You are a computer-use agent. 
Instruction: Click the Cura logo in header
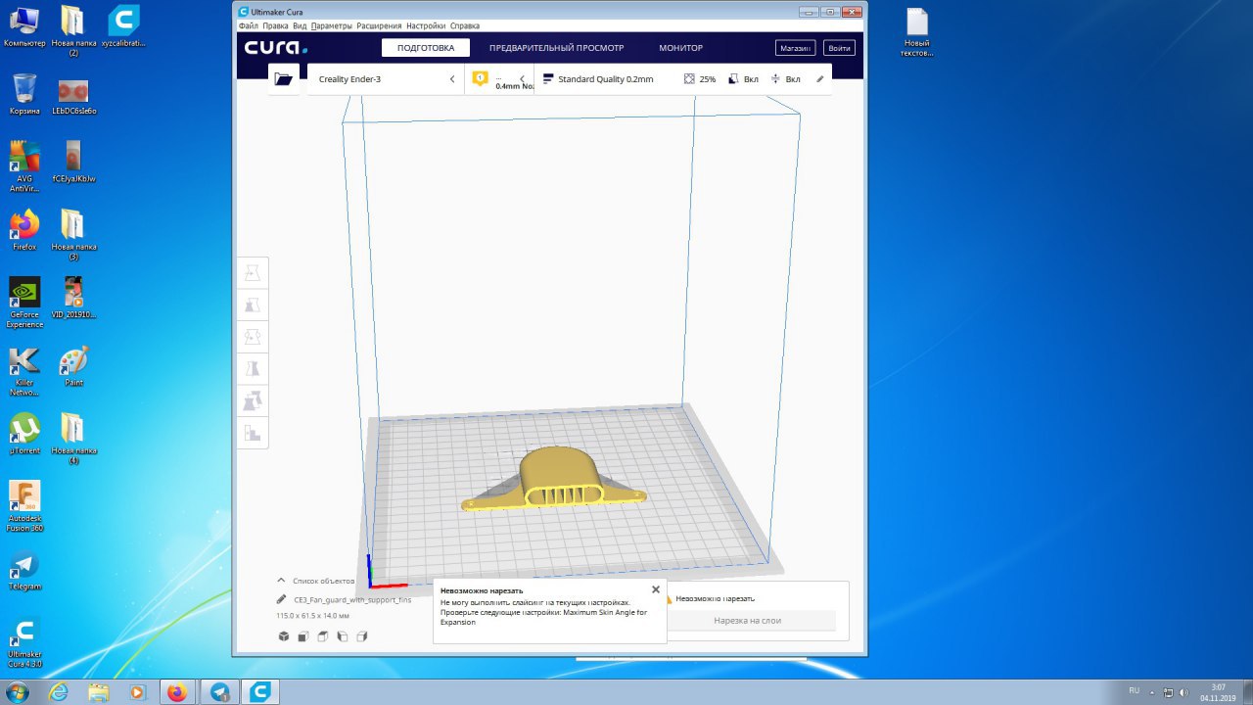(x=275, y=48)
